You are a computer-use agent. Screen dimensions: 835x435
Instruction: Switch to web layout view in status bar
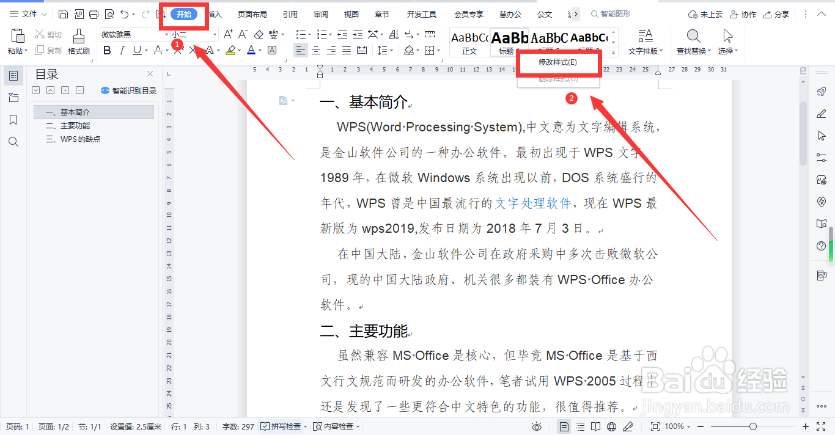click(612, 426)
